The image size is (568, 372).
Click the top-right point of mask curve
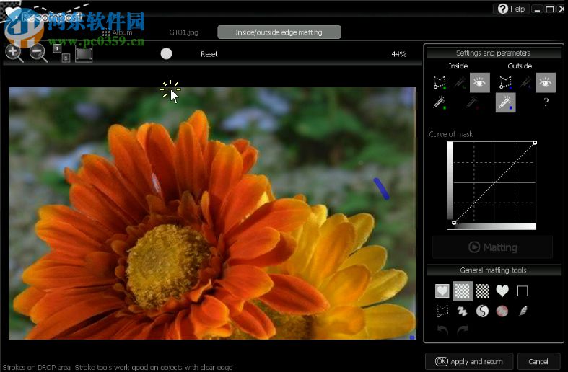click(534, 143)
